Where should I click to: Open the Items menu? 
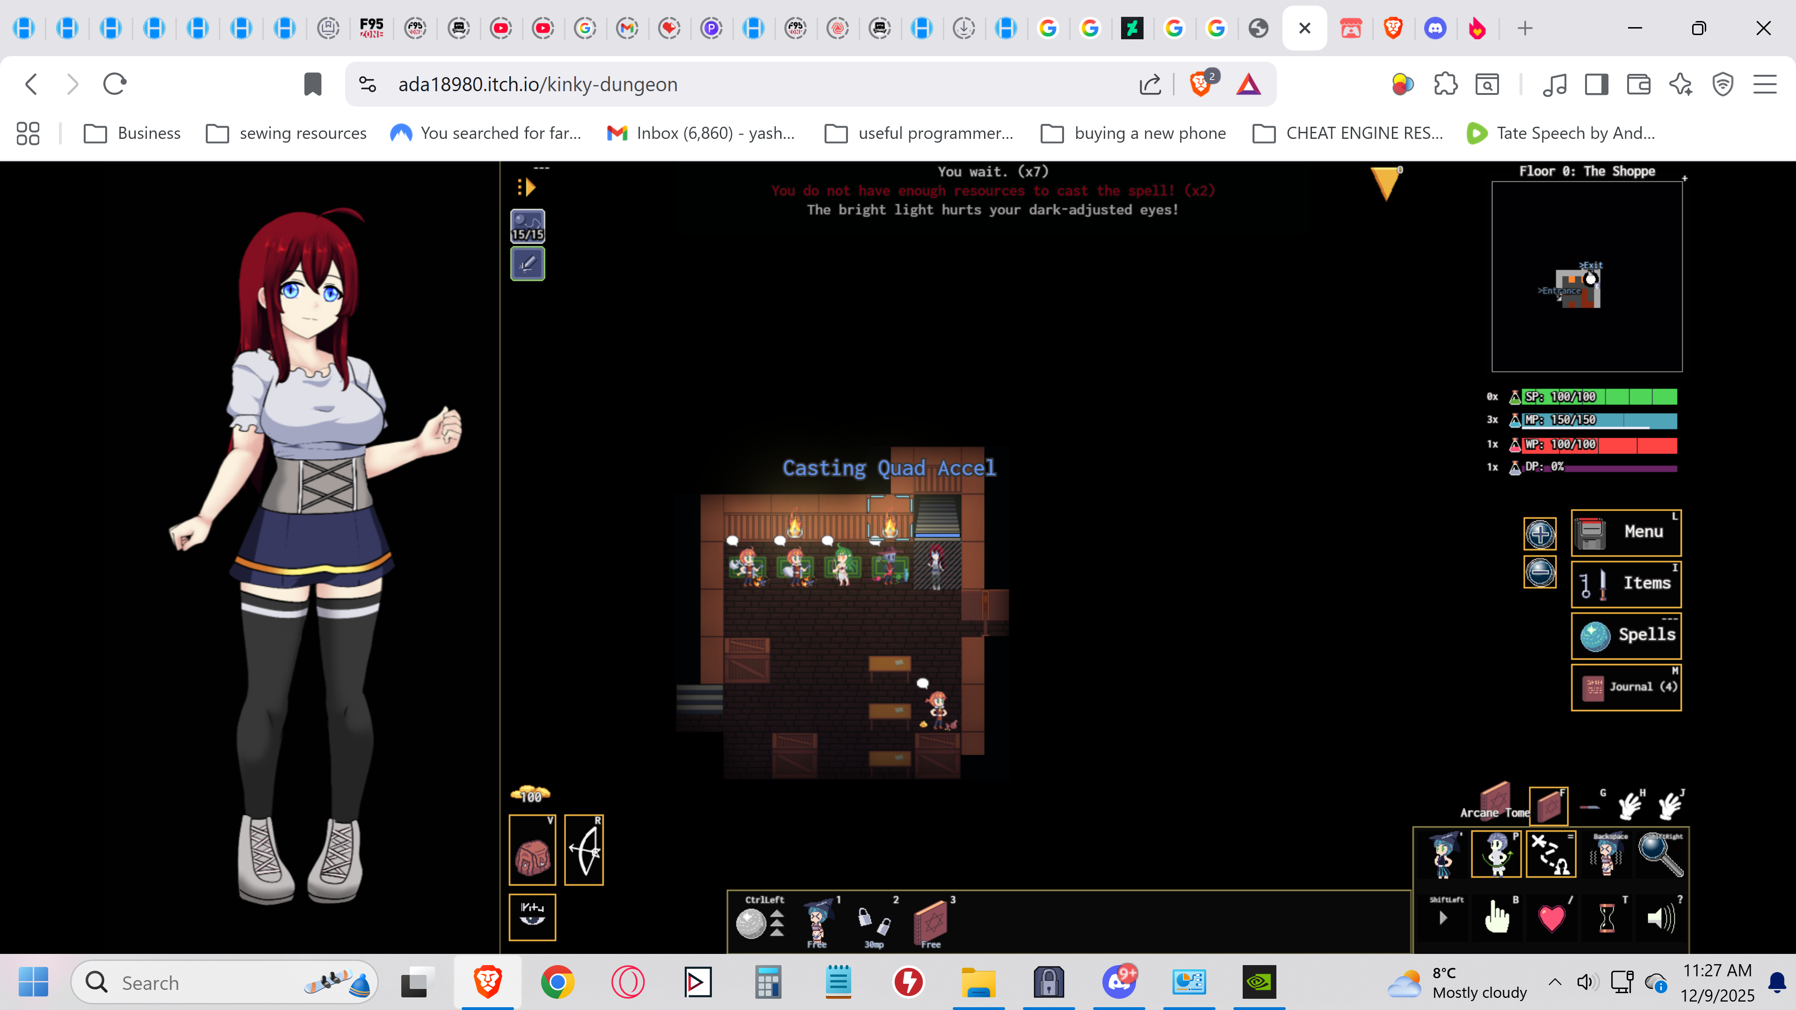click(1626, 584)
